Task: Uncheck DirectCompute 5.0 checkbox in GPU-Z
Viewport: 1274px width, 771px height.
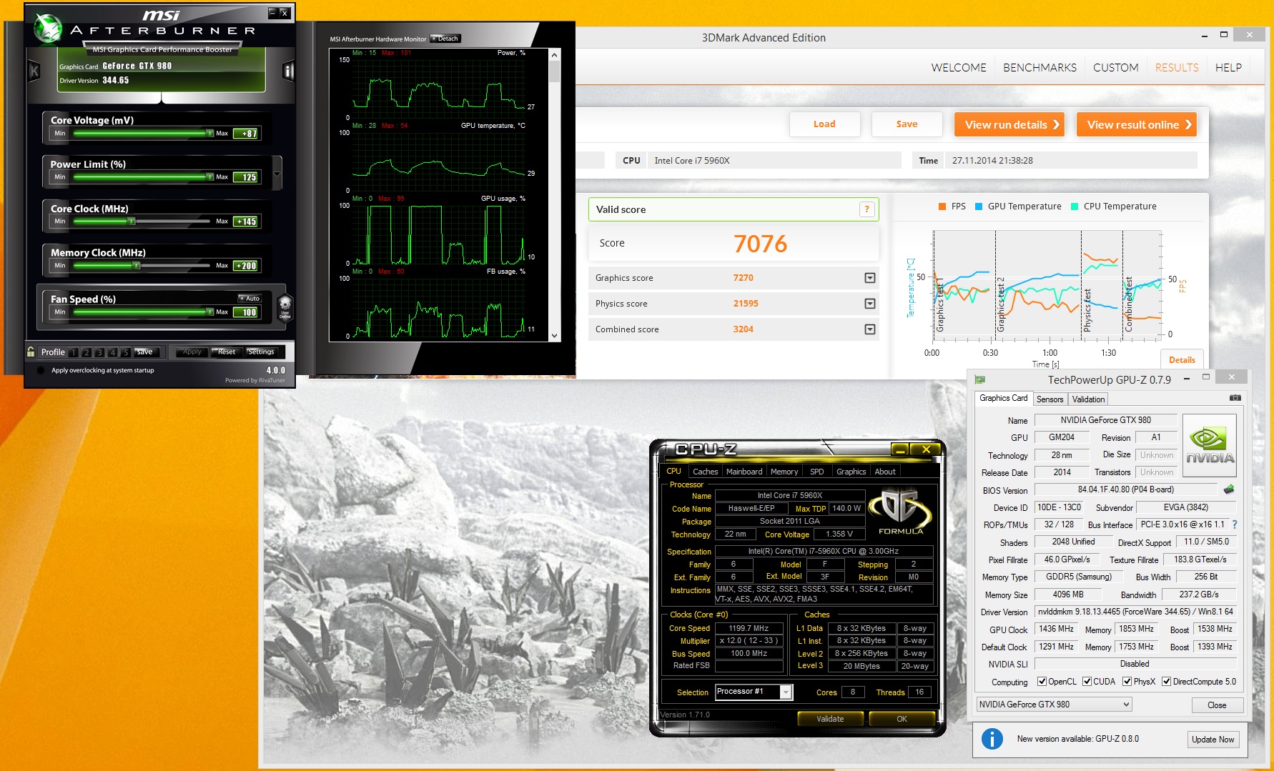Action: tap(1167, 682)
